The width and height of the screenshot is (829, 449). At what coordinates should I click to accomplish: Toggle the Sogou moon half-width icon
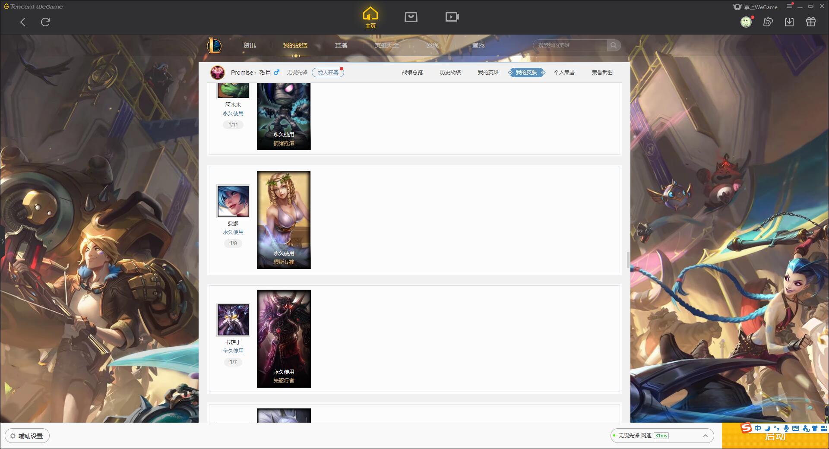pos(767,428)
